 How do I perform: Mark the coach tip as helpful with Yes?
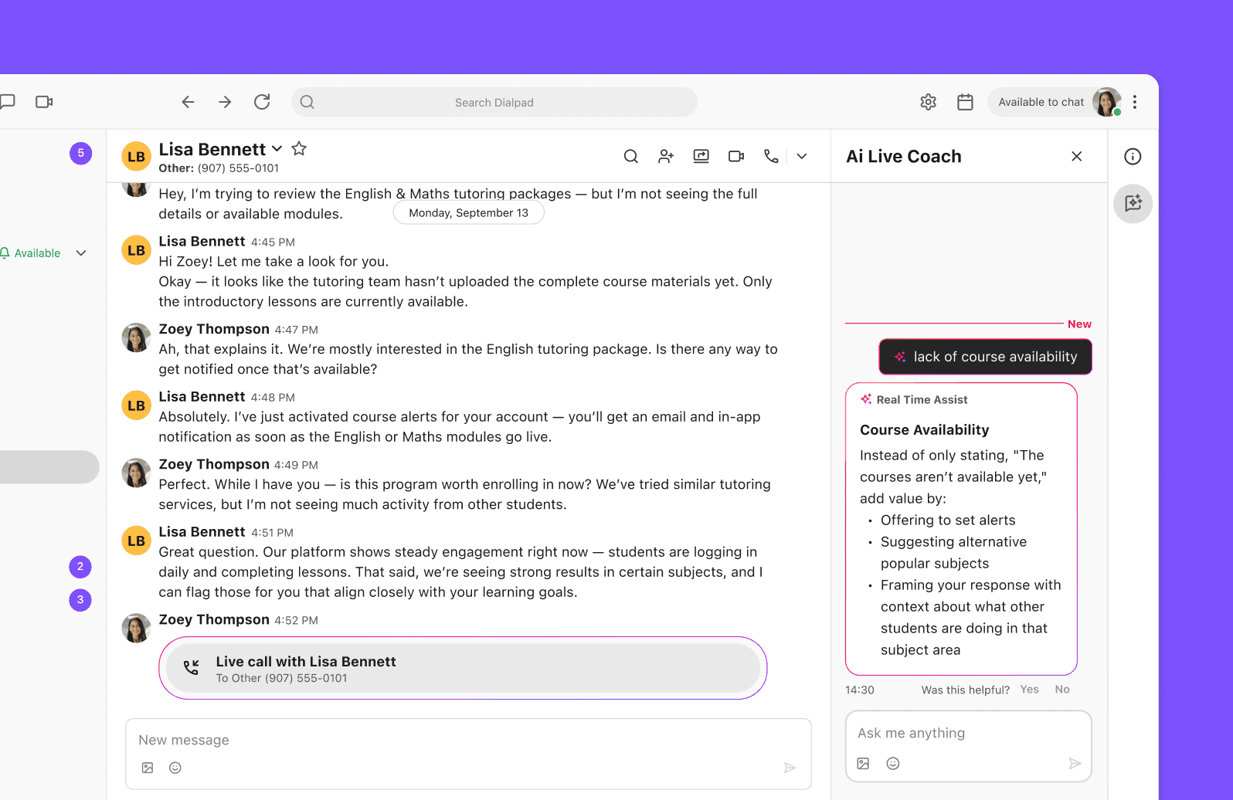click(1029, 690)
